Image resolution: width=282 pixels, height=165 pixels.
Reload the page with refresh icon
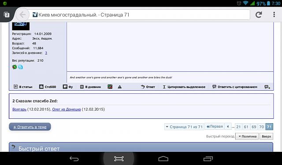tap(259, 15)
